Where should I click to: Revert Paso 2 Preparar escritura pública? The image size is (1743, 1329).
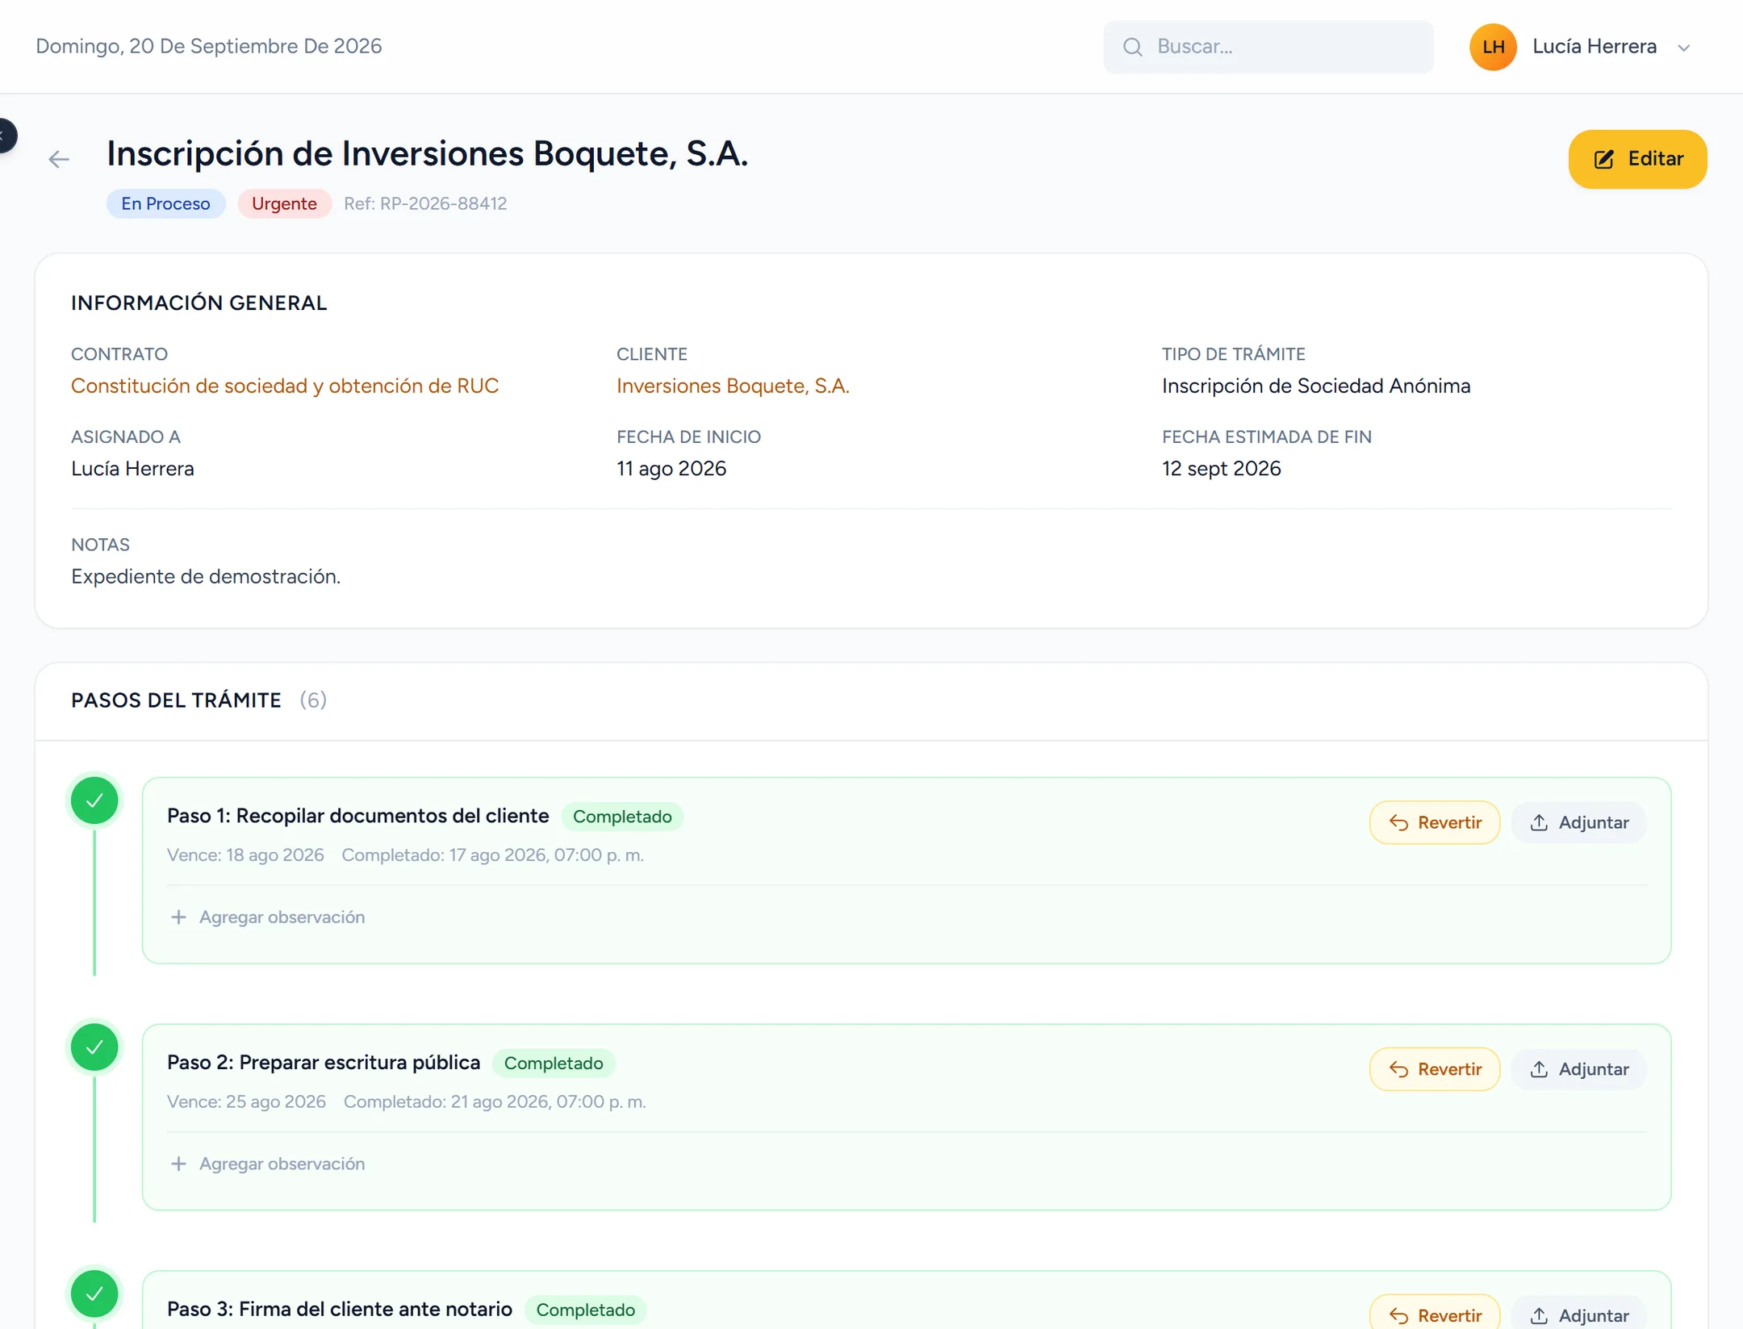1434,1069
